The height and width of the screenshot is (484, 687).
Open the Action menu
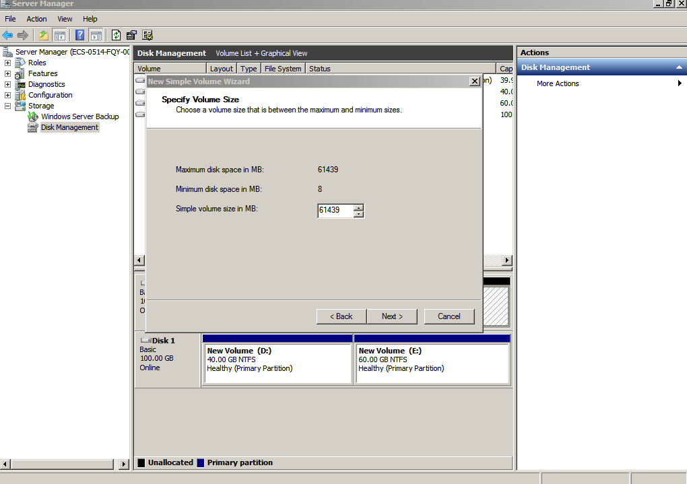tap(36, 19)
